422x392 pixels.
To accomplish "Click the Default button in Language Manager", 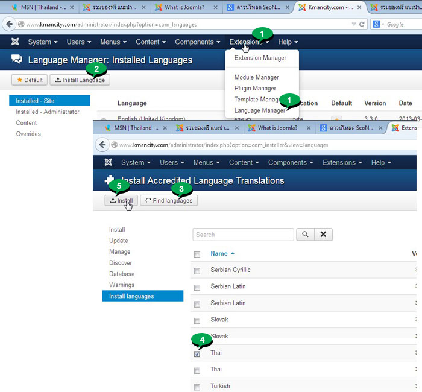I will point(30,80).
